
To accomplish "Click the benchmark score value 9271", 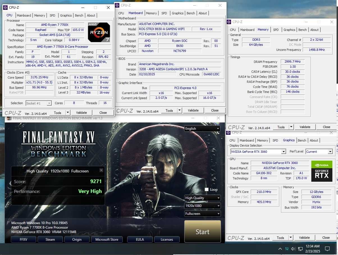I will click(96, 181).
